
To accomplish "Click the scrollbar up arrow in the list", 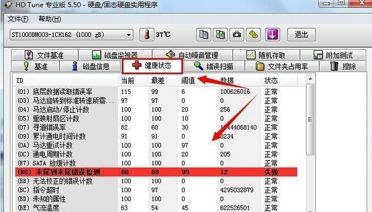I will [x=310, y=79].
